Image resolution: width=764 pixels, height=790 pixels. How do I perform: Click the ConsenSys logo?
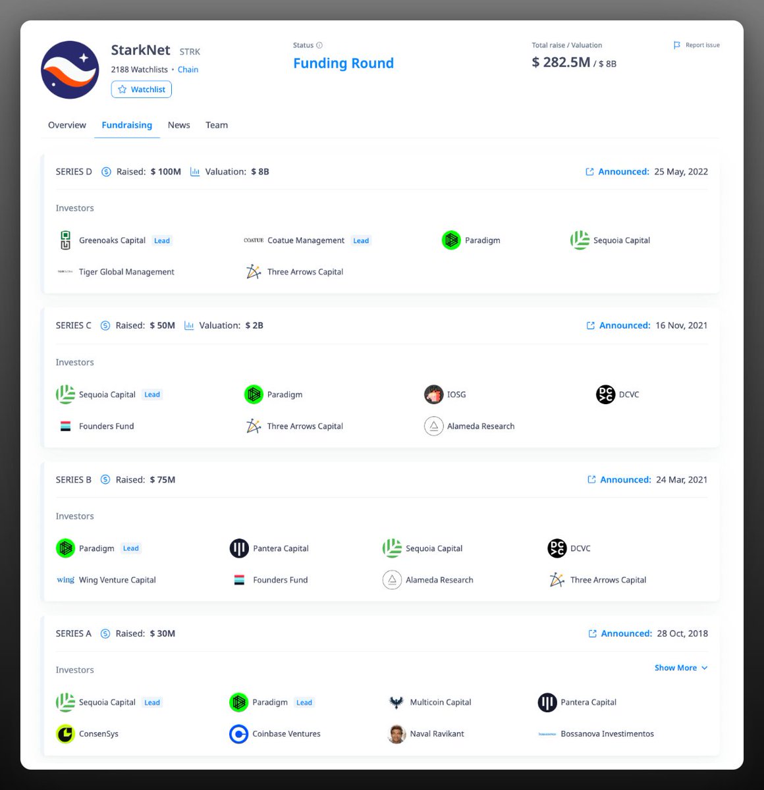tap(65, 734)
